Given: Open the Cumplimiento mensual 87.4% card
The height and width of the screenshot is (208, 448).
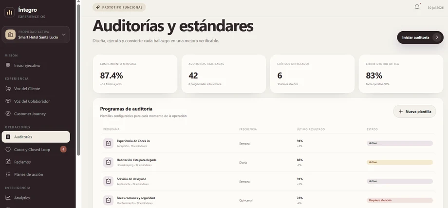Looking at the screenshot, I should point(135,74).
